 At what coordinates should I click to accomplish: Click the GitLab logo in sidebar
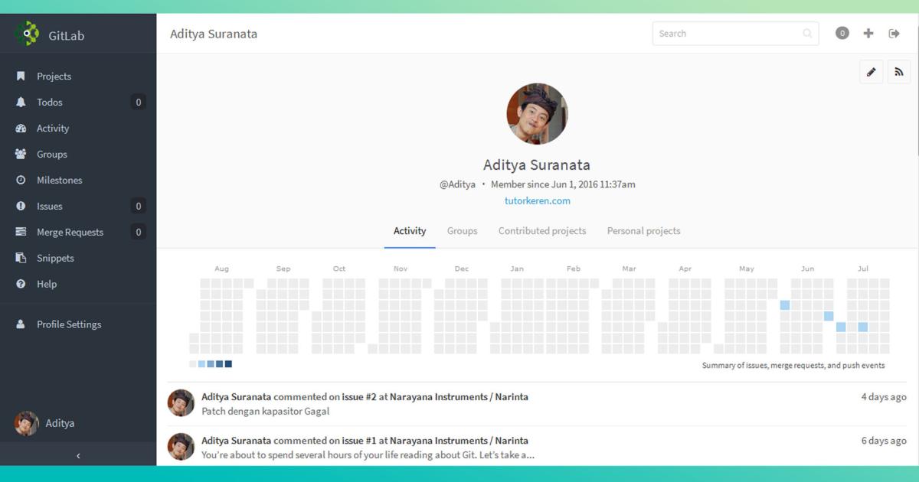point(27,34)
